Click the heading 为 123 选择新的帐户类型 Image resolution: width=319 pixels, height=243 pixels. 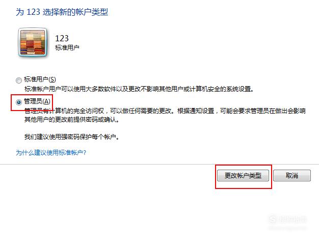point(62,12)
